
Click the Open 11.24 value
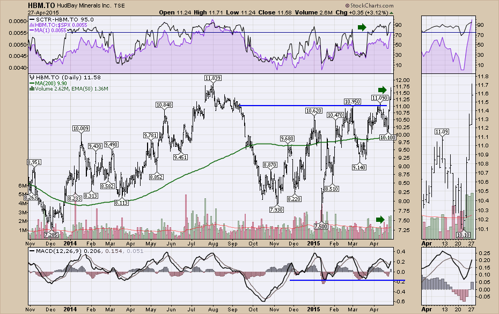175,12
